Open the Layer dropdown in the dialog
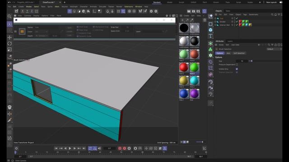This screenshot has height=162, width=289. coord(153,31)
